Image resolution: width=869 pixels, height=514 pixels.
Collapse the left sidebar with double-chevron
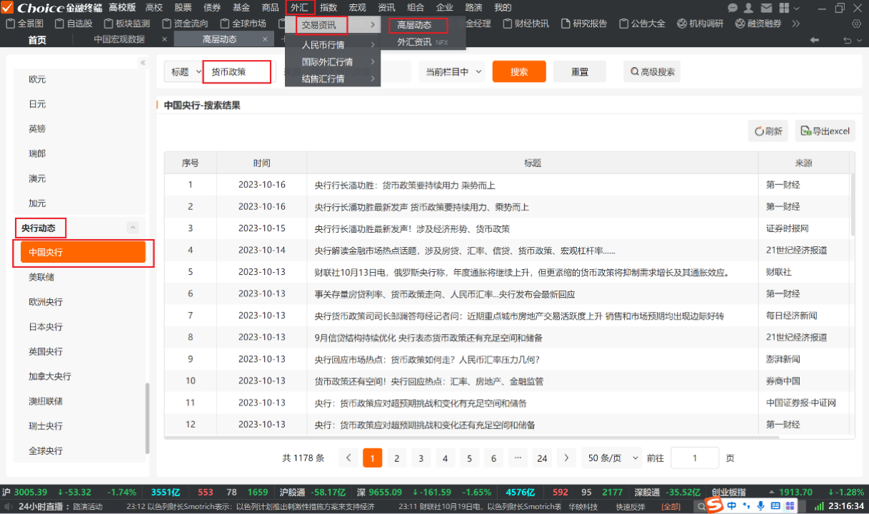point(143,63)
